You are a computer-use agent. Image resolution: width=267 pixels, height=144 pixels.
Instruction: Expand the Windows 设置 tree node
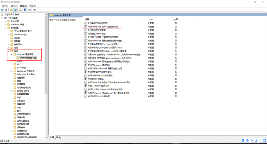(5, 25)
